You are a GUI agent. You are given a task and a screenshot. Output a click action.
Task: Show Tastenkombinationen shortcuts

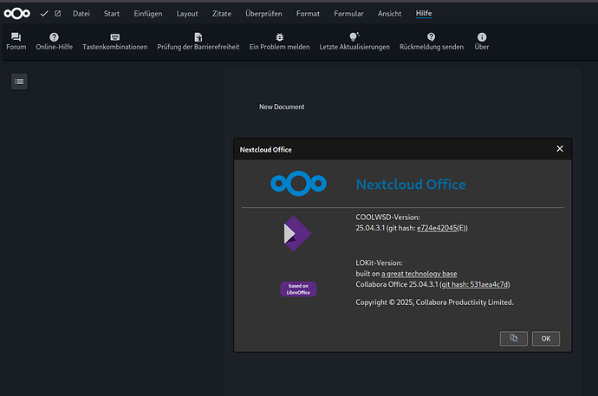pos(114,42)
